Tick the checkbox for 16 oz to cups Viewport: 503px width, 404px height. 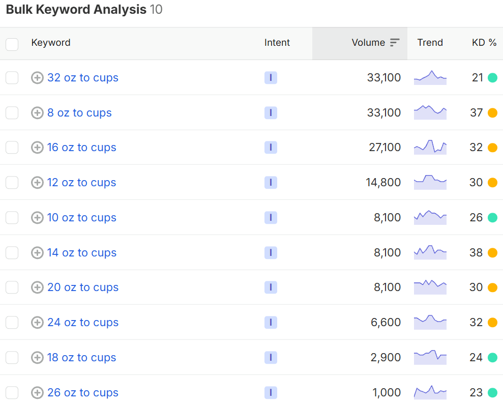click(12, 148)
